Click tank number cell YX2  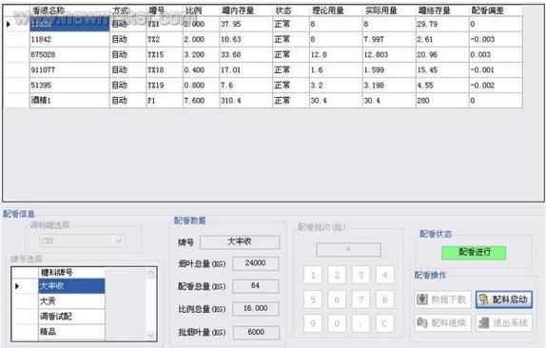coord(165,39)
